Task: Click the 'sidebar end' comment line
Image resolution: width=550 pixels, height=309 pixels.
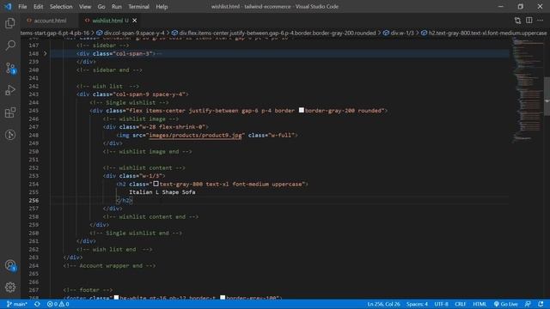Action: click(x=109, y=70)
